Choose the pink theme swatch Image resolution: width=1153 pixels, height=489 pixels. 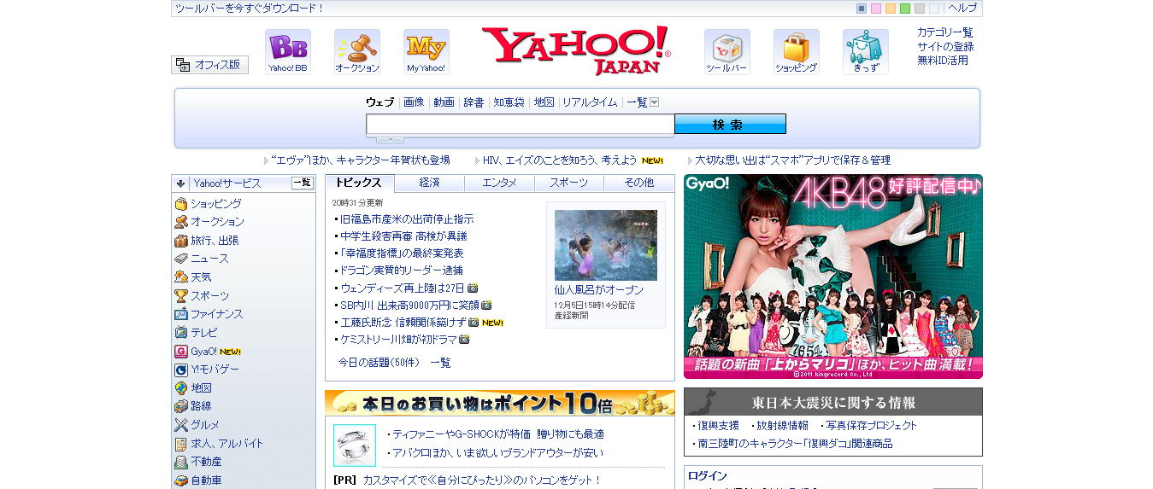click(876, 9)
